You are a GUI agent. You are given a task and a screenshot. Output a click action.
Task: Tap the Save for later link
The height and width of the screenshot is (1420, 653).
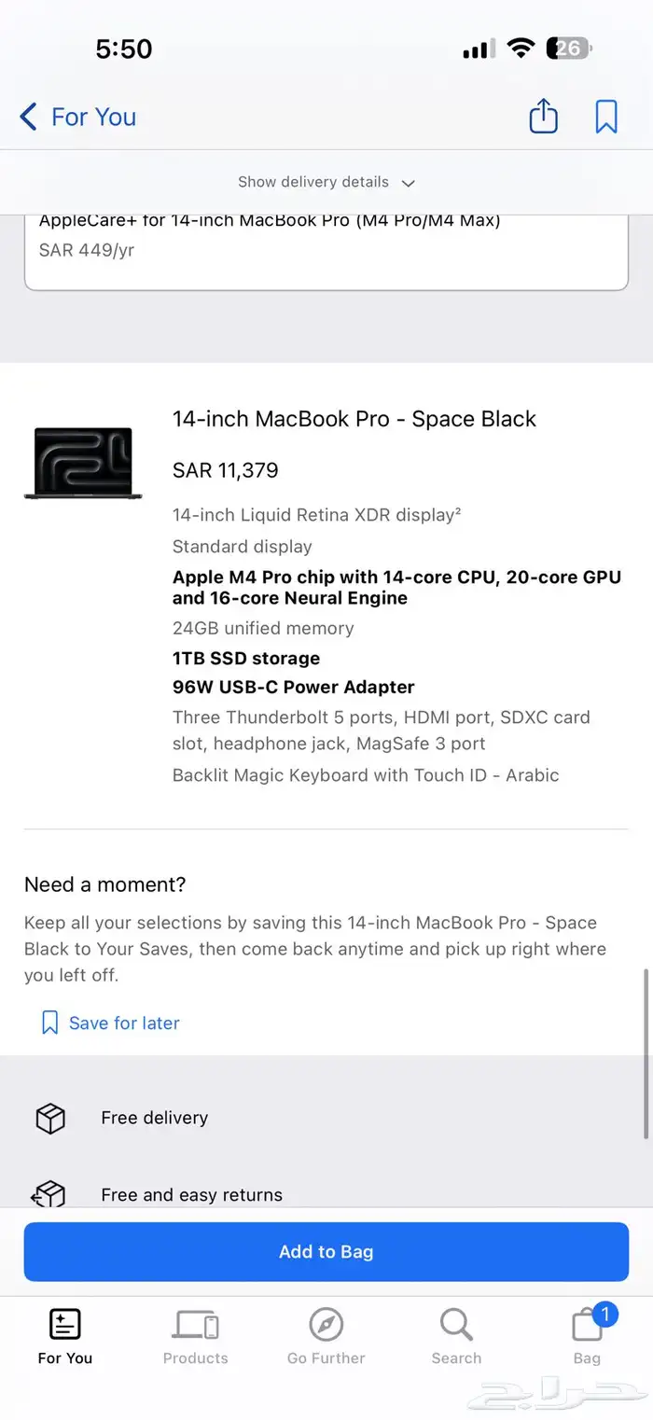[124, 1023]
